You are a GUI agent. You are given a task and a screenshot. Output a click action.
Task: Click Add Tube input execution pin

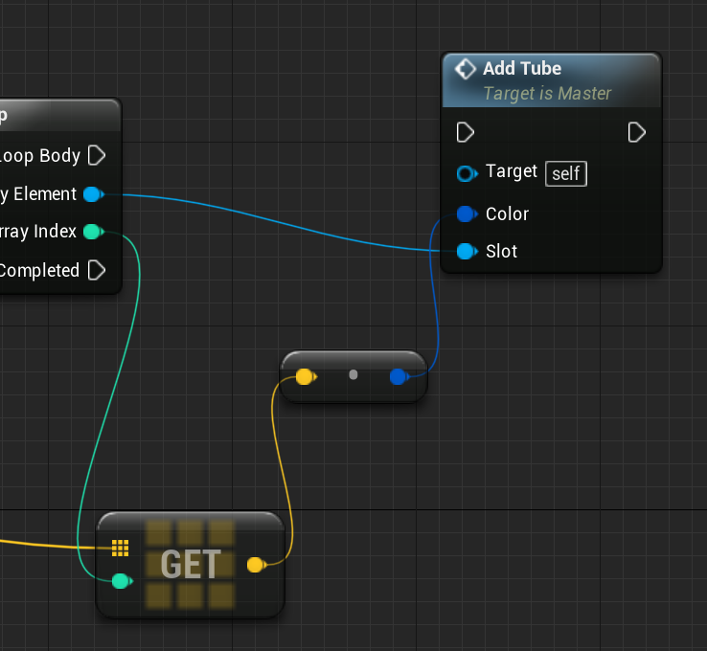tap(466, 132)
